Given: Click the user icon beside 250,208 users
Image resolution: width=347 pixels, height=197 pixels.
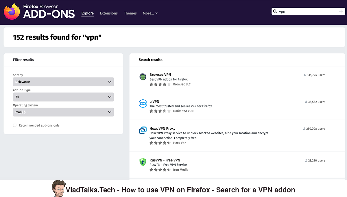Looking at the screenshot, I should pos(304,129).
